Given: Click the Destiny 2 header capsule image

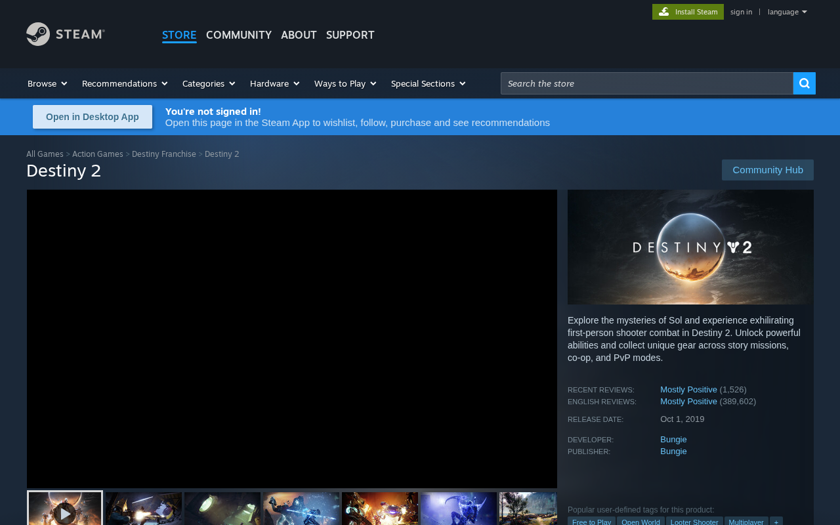Looking at the screenshot, I should click(x=690, y=247).
